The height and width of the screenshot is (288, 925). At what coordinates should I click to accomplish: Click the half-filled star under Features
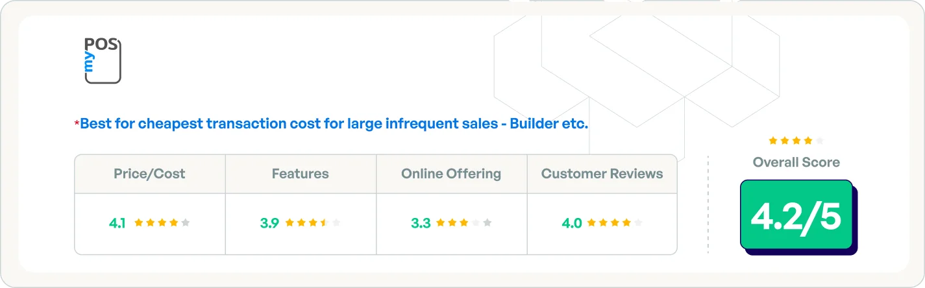tap(325, 222)
